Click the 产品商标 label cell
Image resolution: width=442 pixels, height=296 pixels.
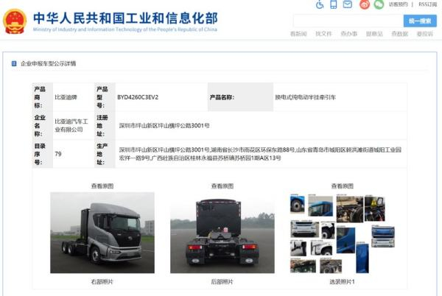point(43,97)
